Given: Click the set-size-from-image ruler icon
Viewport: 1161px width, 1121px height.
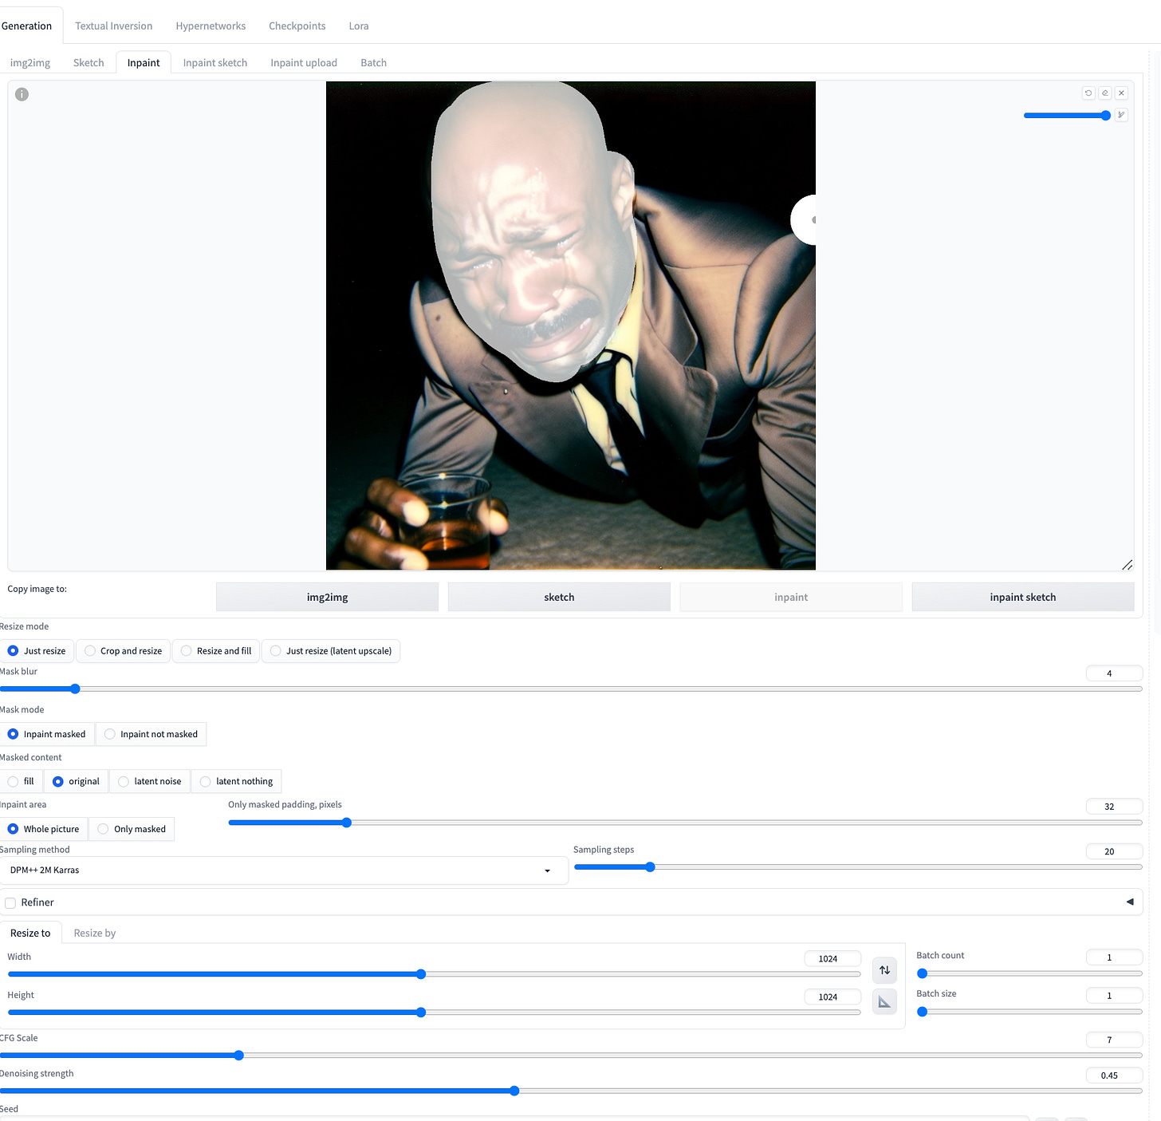Looking at the screenshot, I should point(884,1002).
